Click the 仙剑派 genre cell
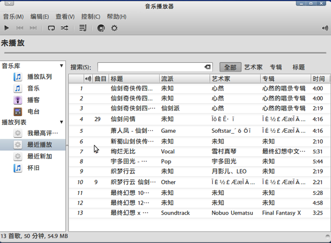 pos(170,108)
